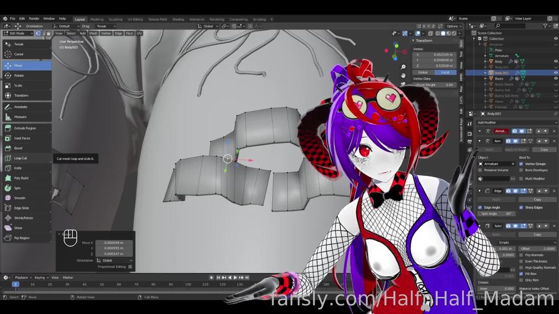Select the Inset Faces tool

pos(27,139)
